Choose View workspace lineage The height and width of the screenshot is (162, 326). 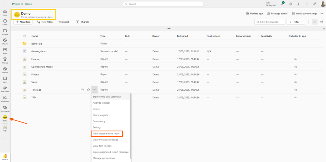(x=110, y=139)
